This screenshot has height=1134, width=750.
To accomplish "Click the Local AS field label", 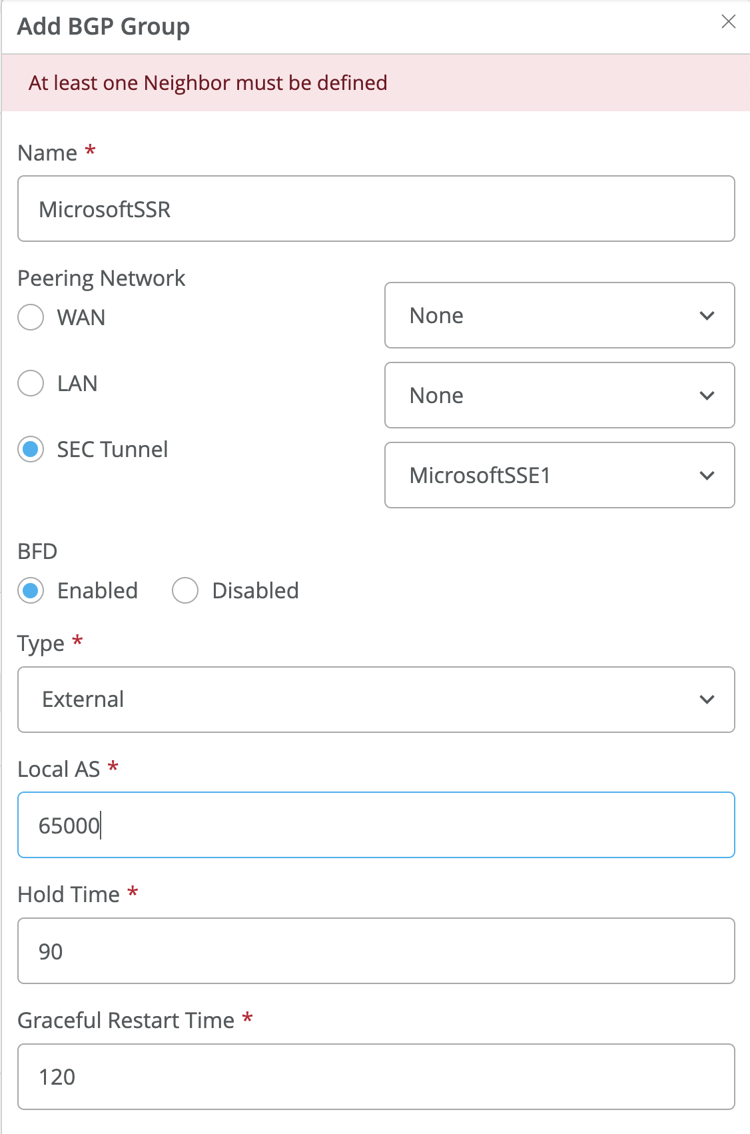I will pyautogui.click(x=59, y=769).
